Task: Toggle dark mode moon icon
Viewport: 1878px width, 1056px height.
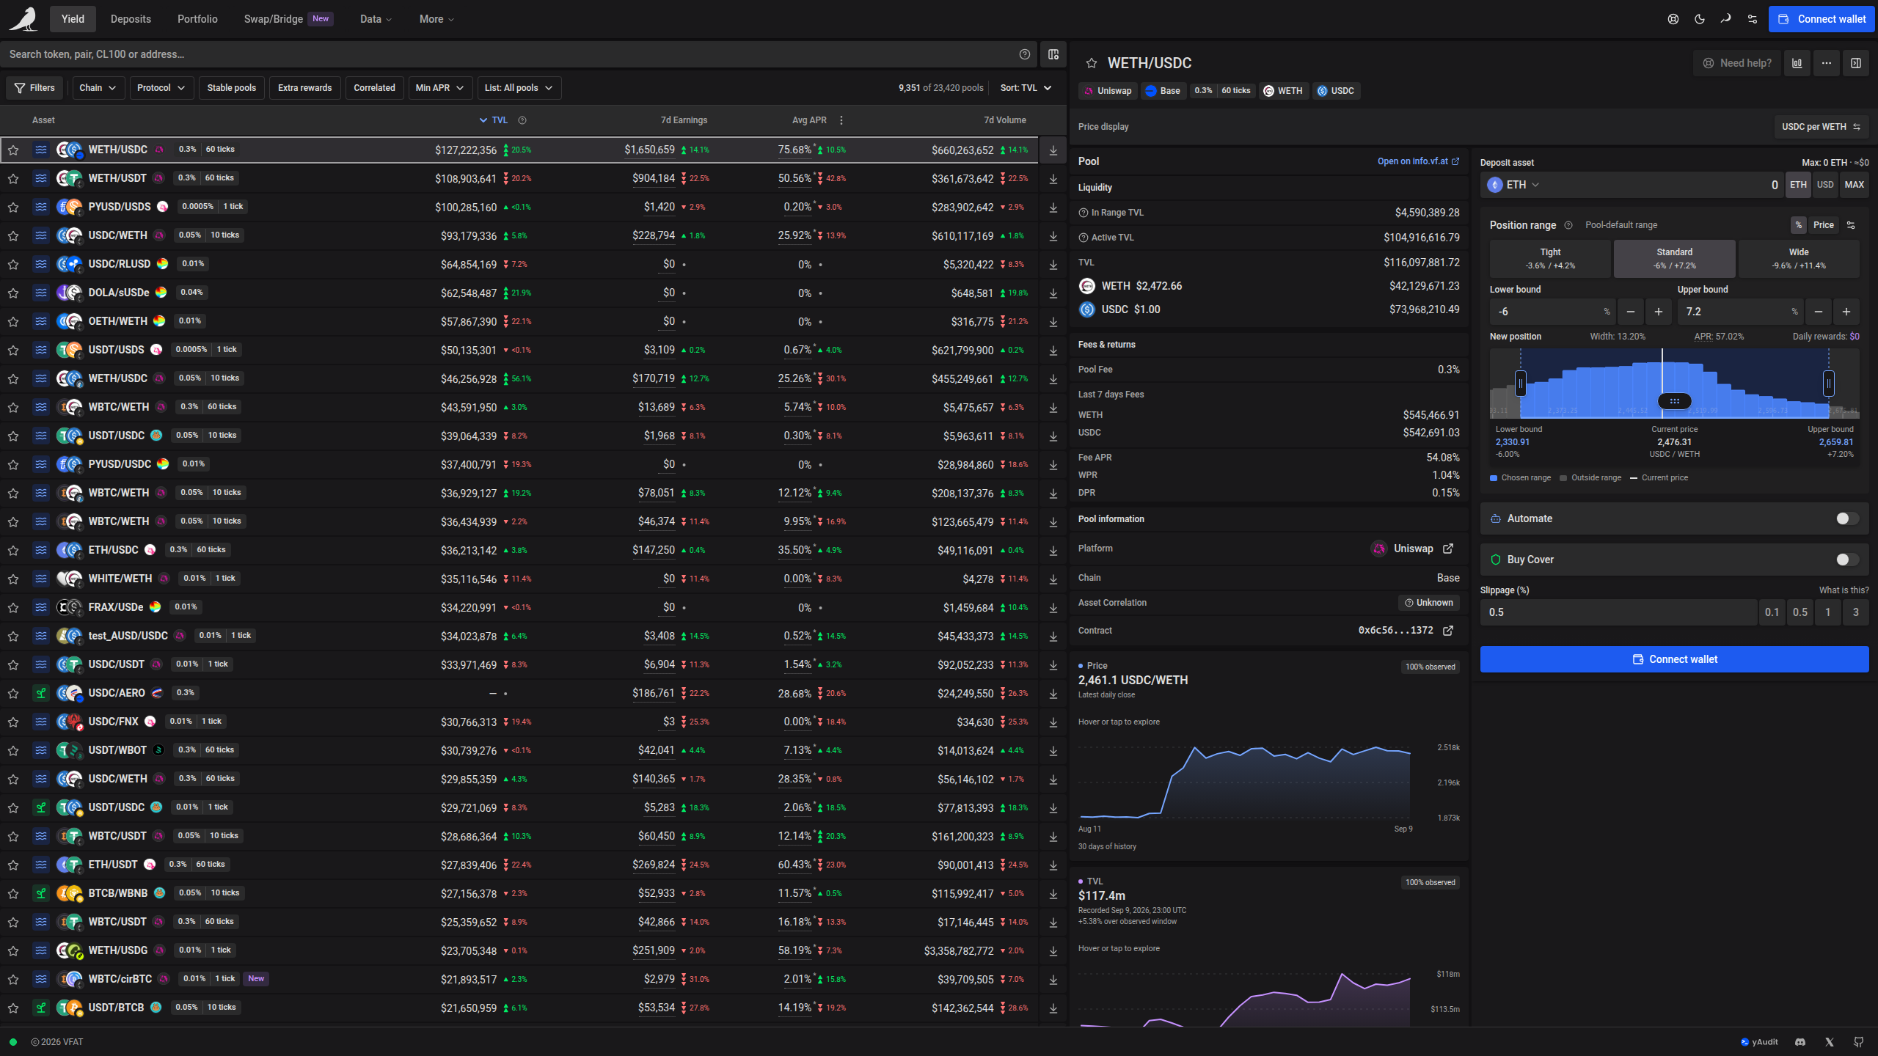Action: pos(1700,19)
